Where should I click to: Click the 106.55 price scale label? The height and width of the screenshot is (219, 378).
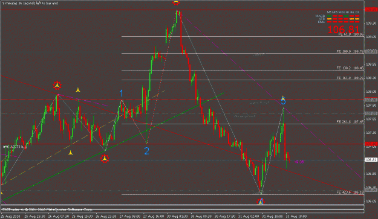[371, 174]
